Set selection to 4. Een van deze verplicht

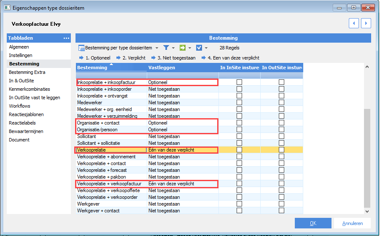pos(234,58)
